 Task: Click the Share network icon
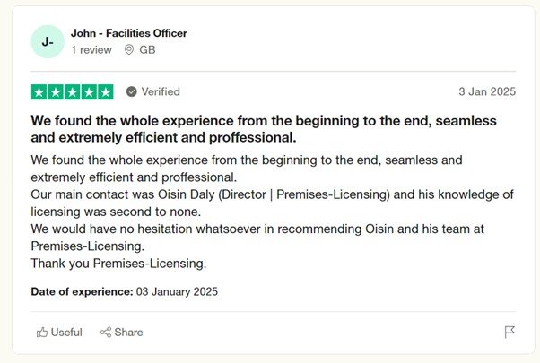106,332
